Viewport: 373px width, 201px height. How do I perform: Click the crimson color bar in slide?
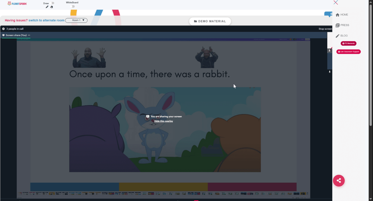(252, 187)
